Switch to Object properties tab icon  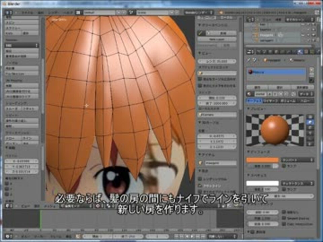click(x=277, y=52)
